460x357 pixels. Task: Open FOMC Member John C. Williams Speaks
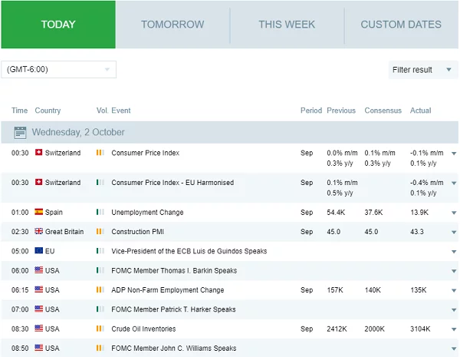point(174,349)
